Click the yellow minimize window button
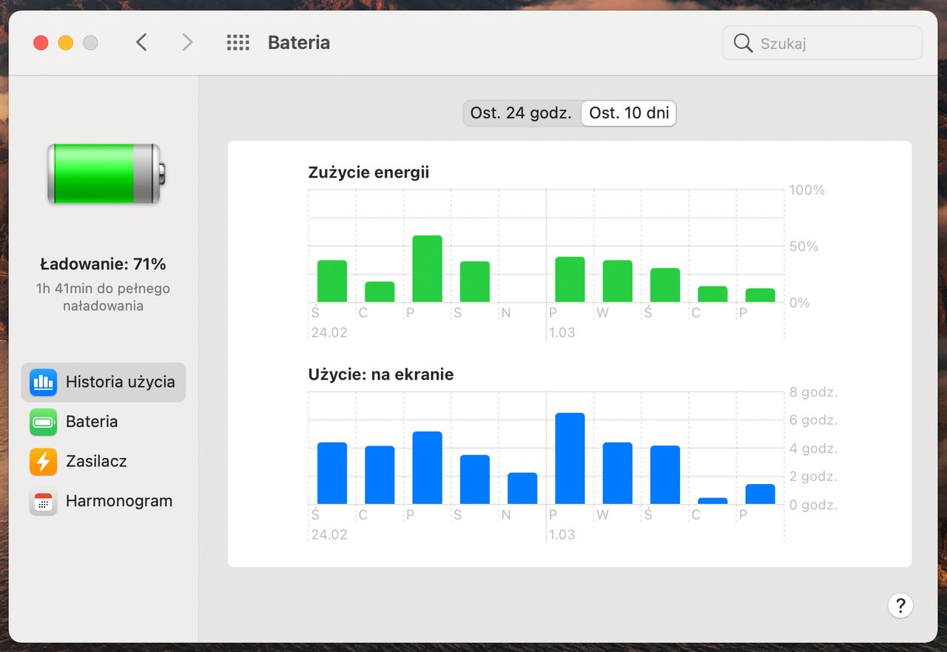Viewport: 947px width, 652px height. (x=66, y=43)
